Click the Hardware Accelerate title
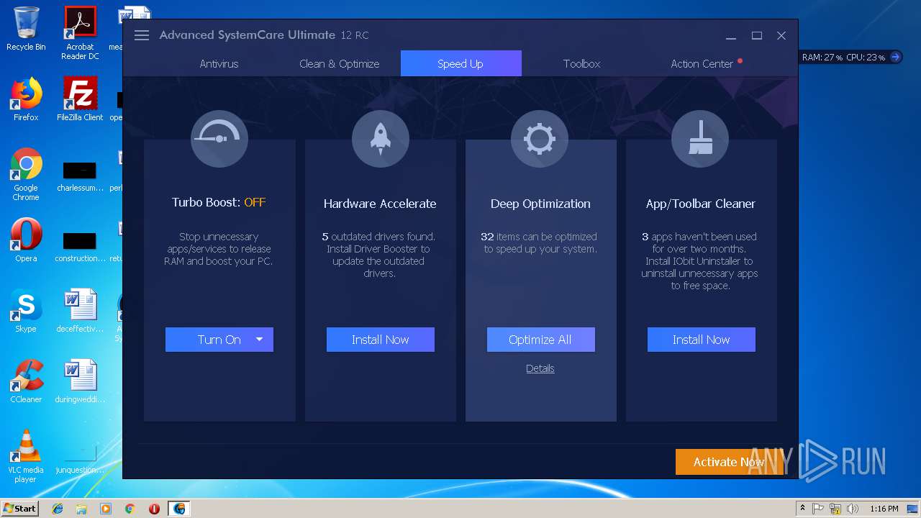The height and width of the screenshot is (518, 921). (x=380, y=204)
